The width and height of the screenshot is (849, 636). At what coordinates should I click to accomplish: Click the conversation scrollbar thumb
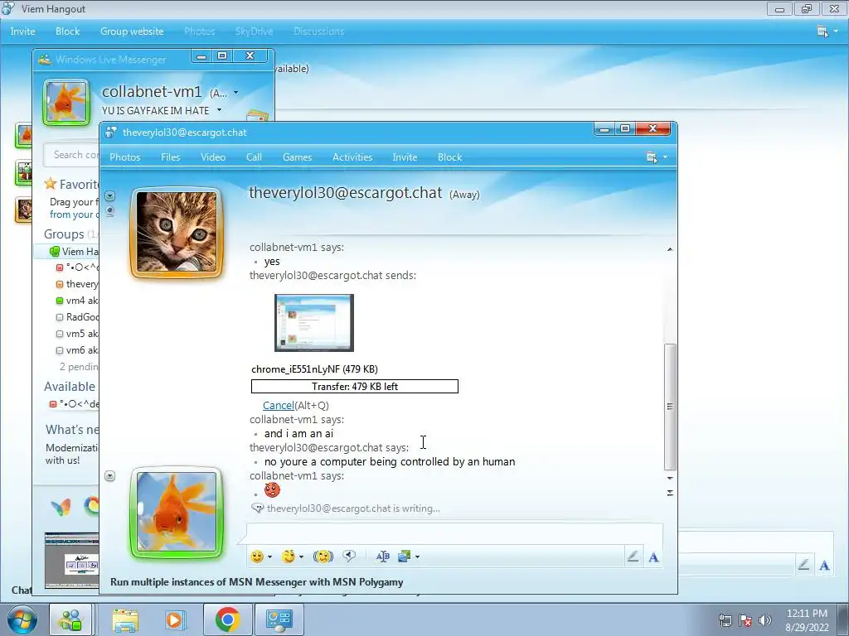pos(670,407)
